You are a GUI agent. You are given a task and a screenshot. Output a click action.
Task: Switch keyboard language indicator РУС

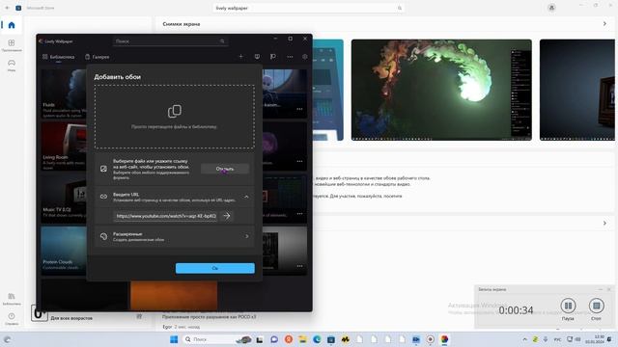coord(558,339)
